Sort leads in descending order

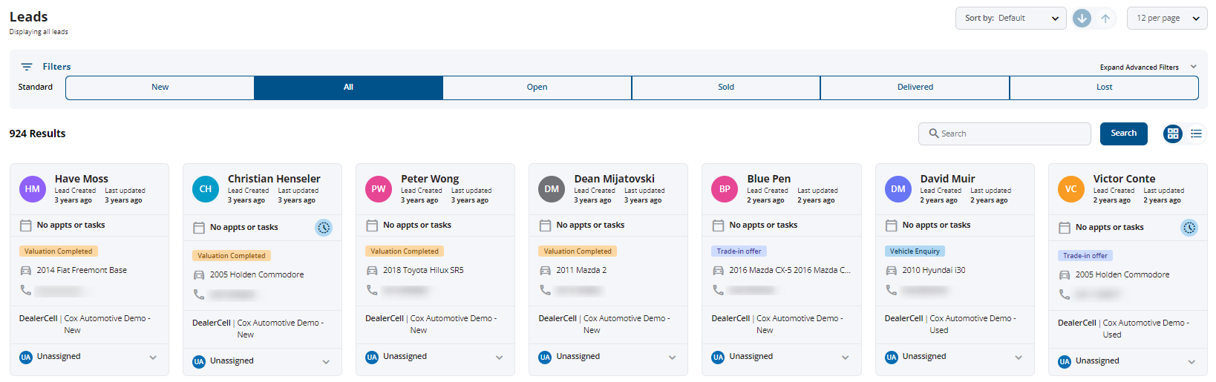(1082, 19)
